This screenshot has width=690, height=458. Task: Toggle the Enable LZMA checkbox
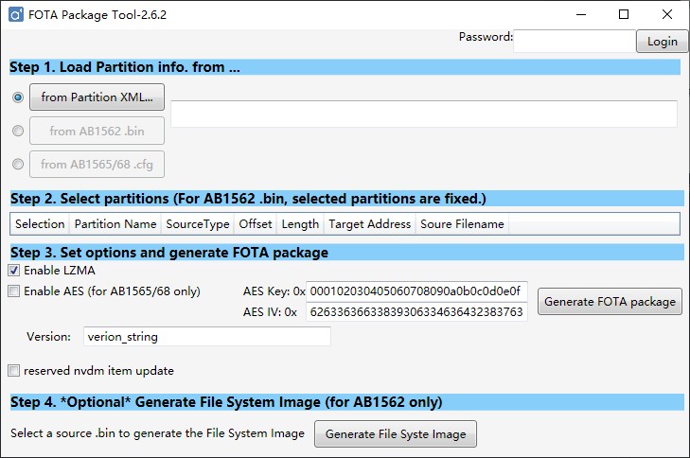(x=14, y=271)
